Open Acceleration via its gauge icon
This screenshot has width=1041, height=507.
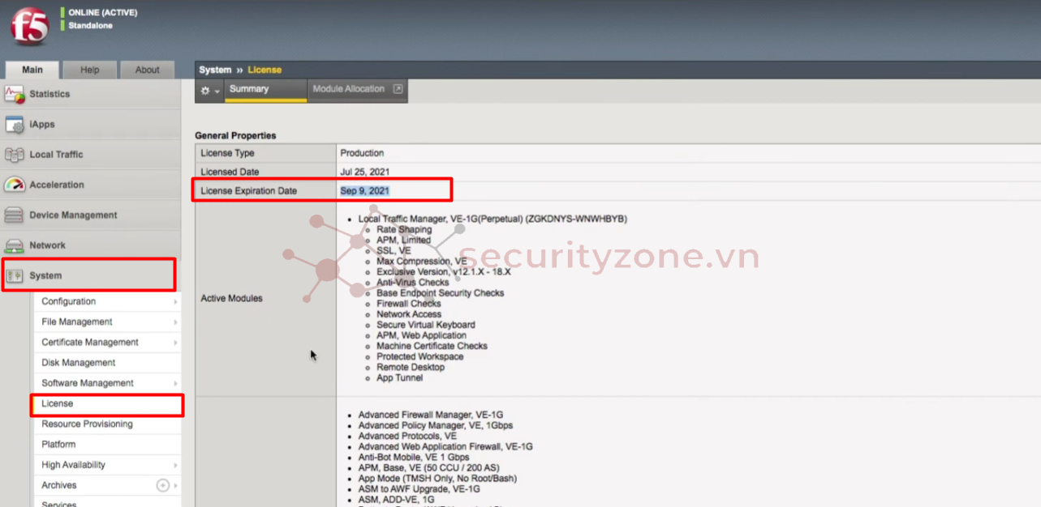pos(15,185)
